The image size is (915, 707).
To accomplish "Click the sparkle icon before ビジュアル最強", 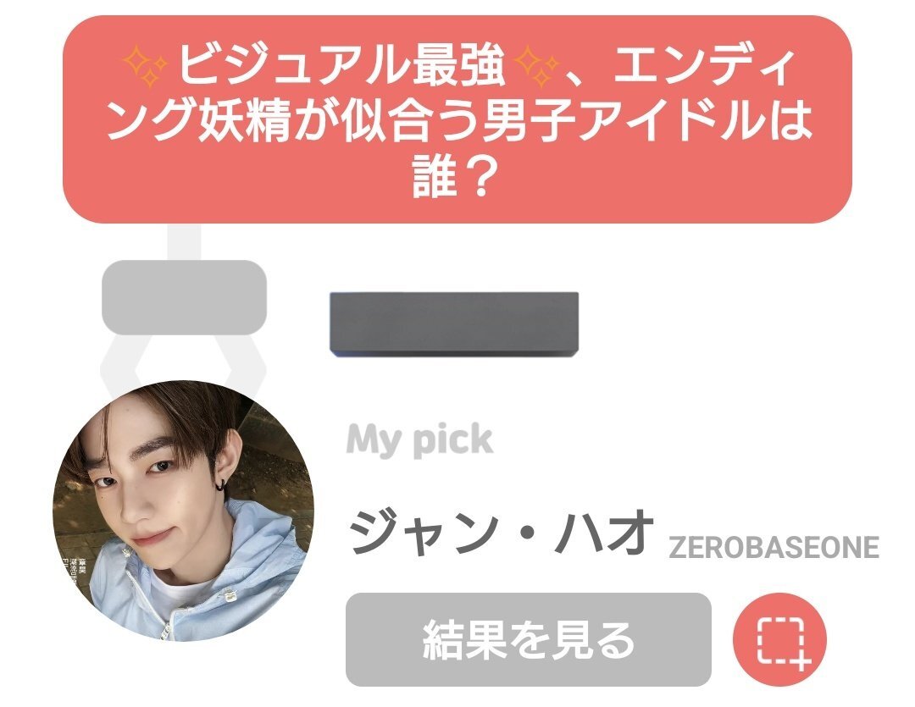I will (147, 66).
